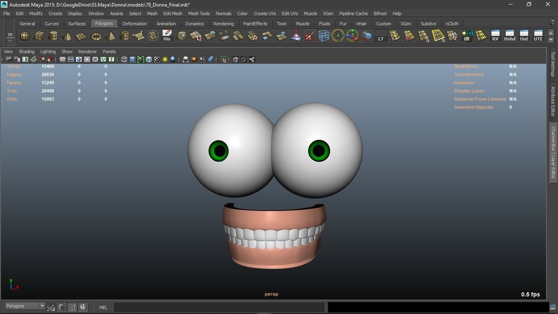Open the shelf options arrow menu

click(10, 41)
